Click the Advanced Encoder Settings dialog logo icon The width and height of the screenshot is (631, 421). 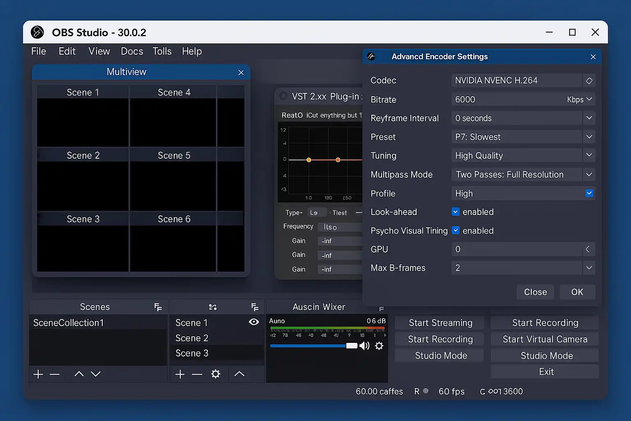coord(371,57)
